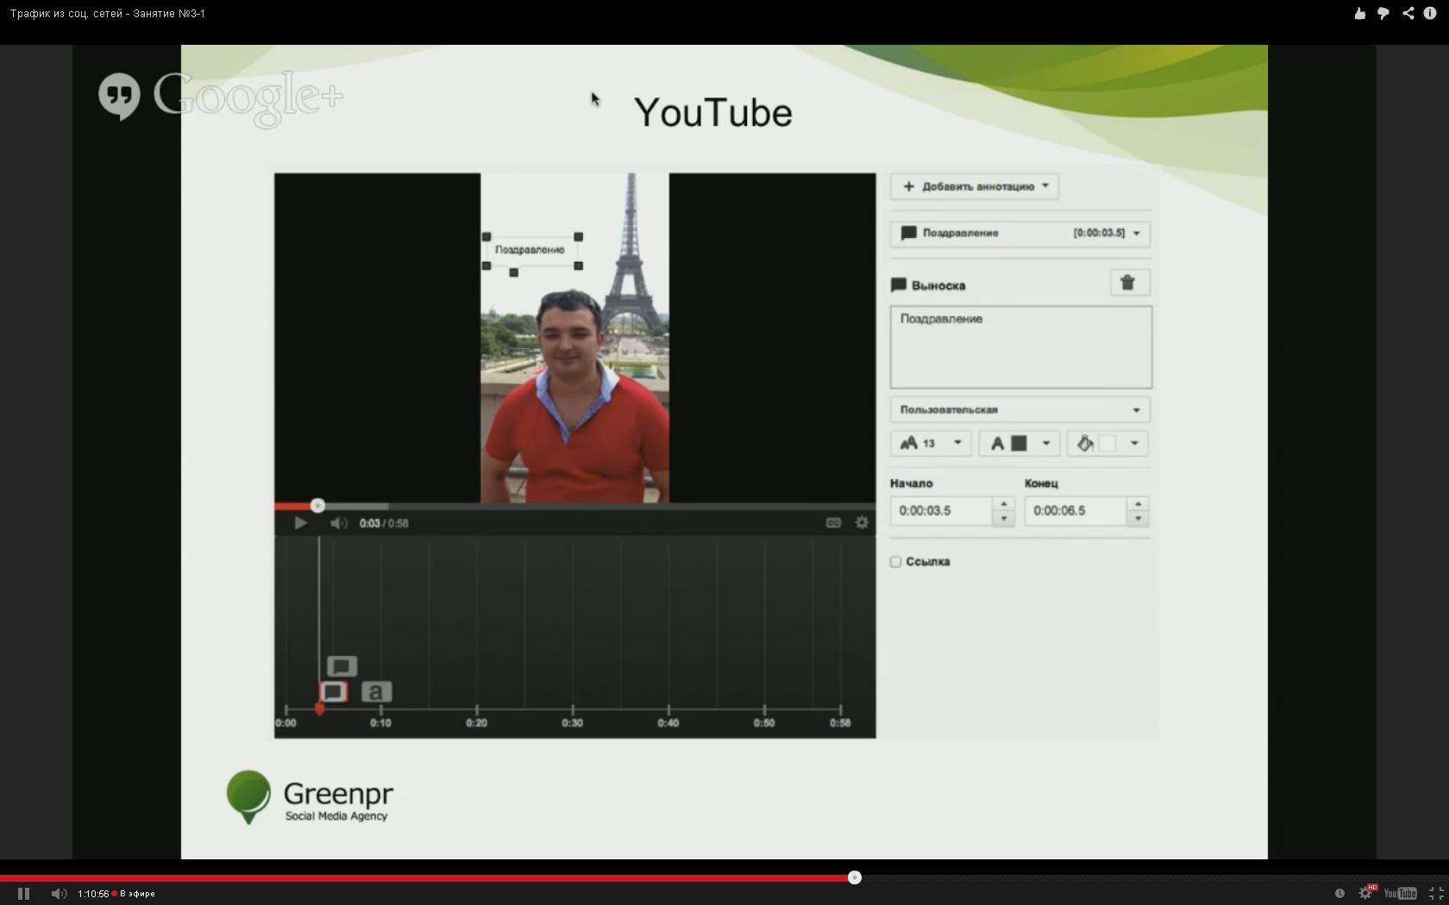Open the Пользовательская style dropdown
The width and height of the screenshot is (1449, 905).
pos(1020,409)
